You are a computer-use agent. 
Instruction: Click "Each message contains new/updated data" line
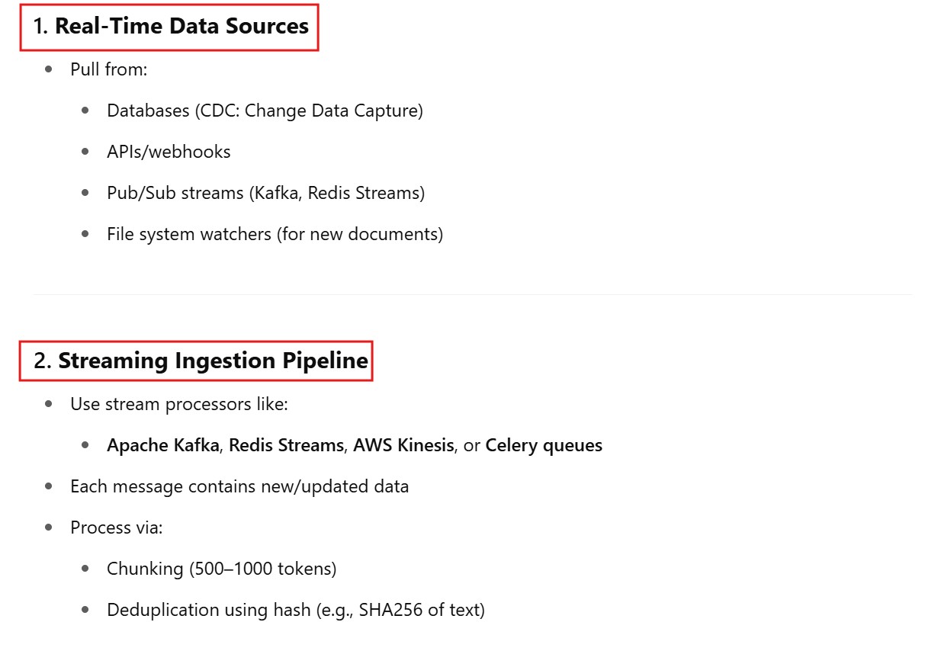pyautogui.click(x=239, y=486)
